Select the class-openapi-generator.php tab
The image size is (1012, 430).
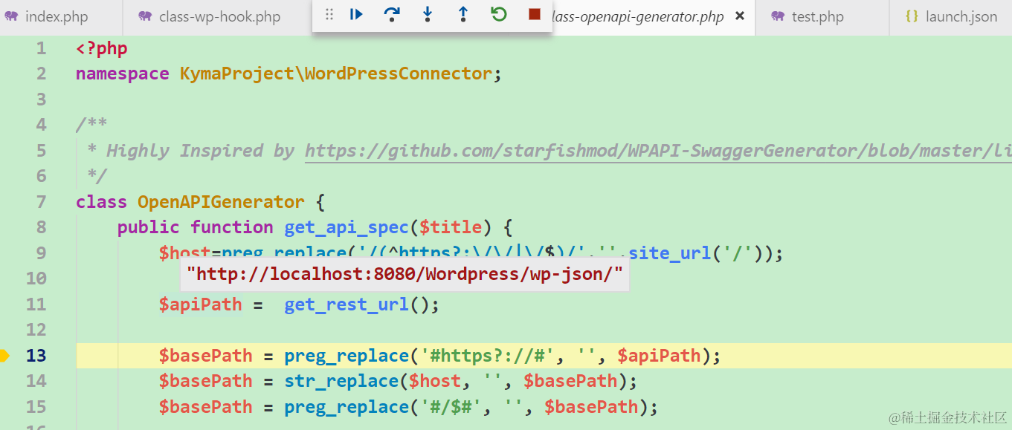(638, 17)
